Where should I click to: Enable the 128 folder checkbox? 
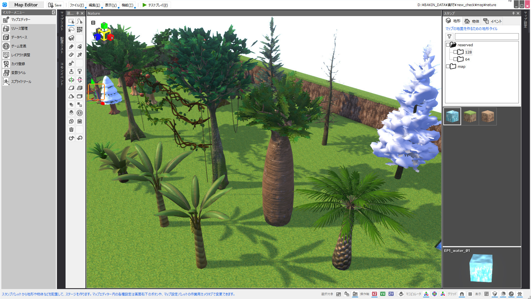pyautogui.click(x=455, y=52)
